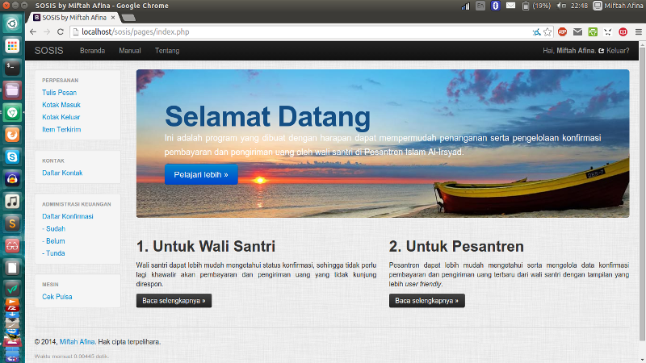Screen dimensions: 646x363
Task: Open the Bluetooth indicator in the top panel
Action: coord(495,6)
